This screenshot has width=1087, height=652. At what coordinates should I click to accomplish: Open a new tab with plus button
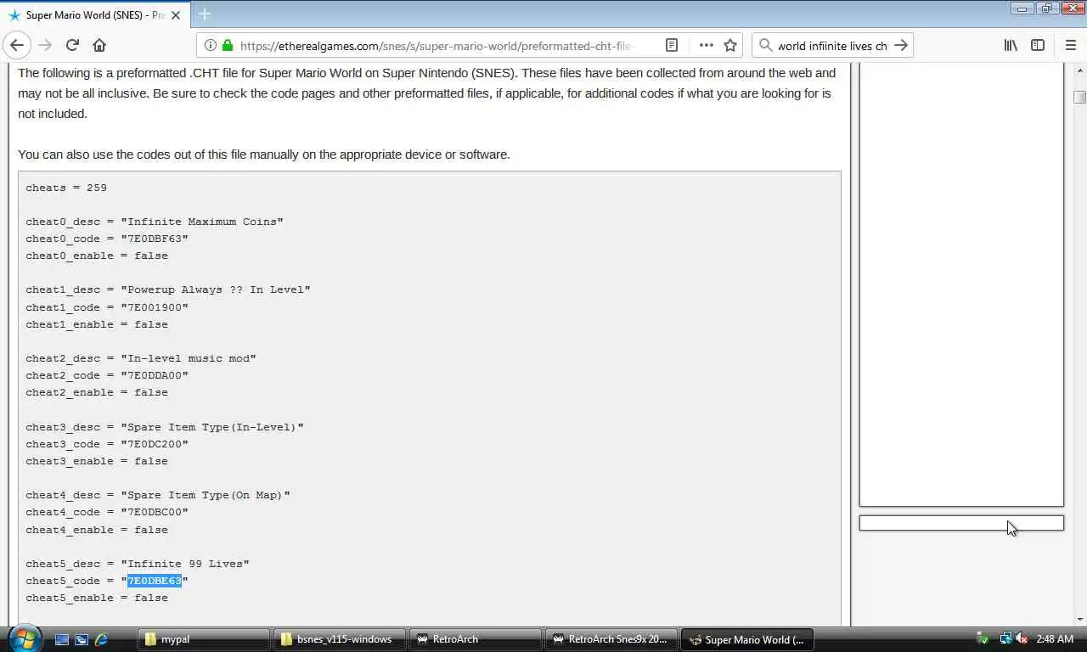[x=204, y=14]
